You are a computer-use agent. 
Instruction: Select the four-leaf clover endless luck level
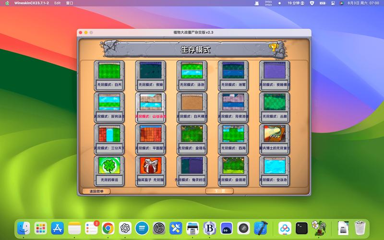pos(109,166)
